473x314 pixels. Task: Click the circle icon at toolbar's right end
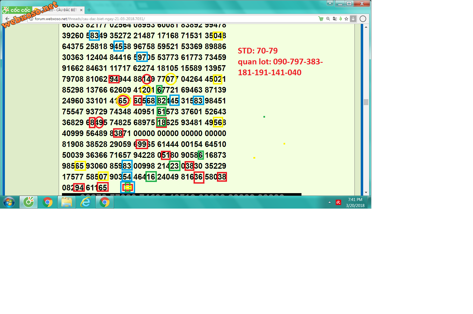click(363, 19)
